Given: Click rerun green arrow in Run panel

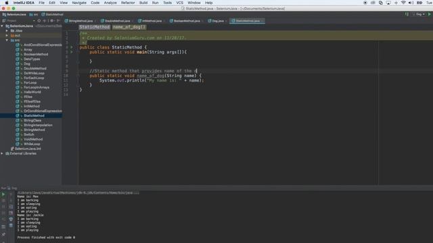Looking at the screenshot, I should tap(3, 194).
